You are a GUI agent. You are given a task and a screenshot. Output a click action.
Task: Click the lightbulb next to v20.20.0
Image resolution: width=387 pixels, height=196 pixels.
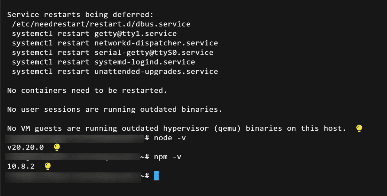pyautogui.click(x=56, y=147)
